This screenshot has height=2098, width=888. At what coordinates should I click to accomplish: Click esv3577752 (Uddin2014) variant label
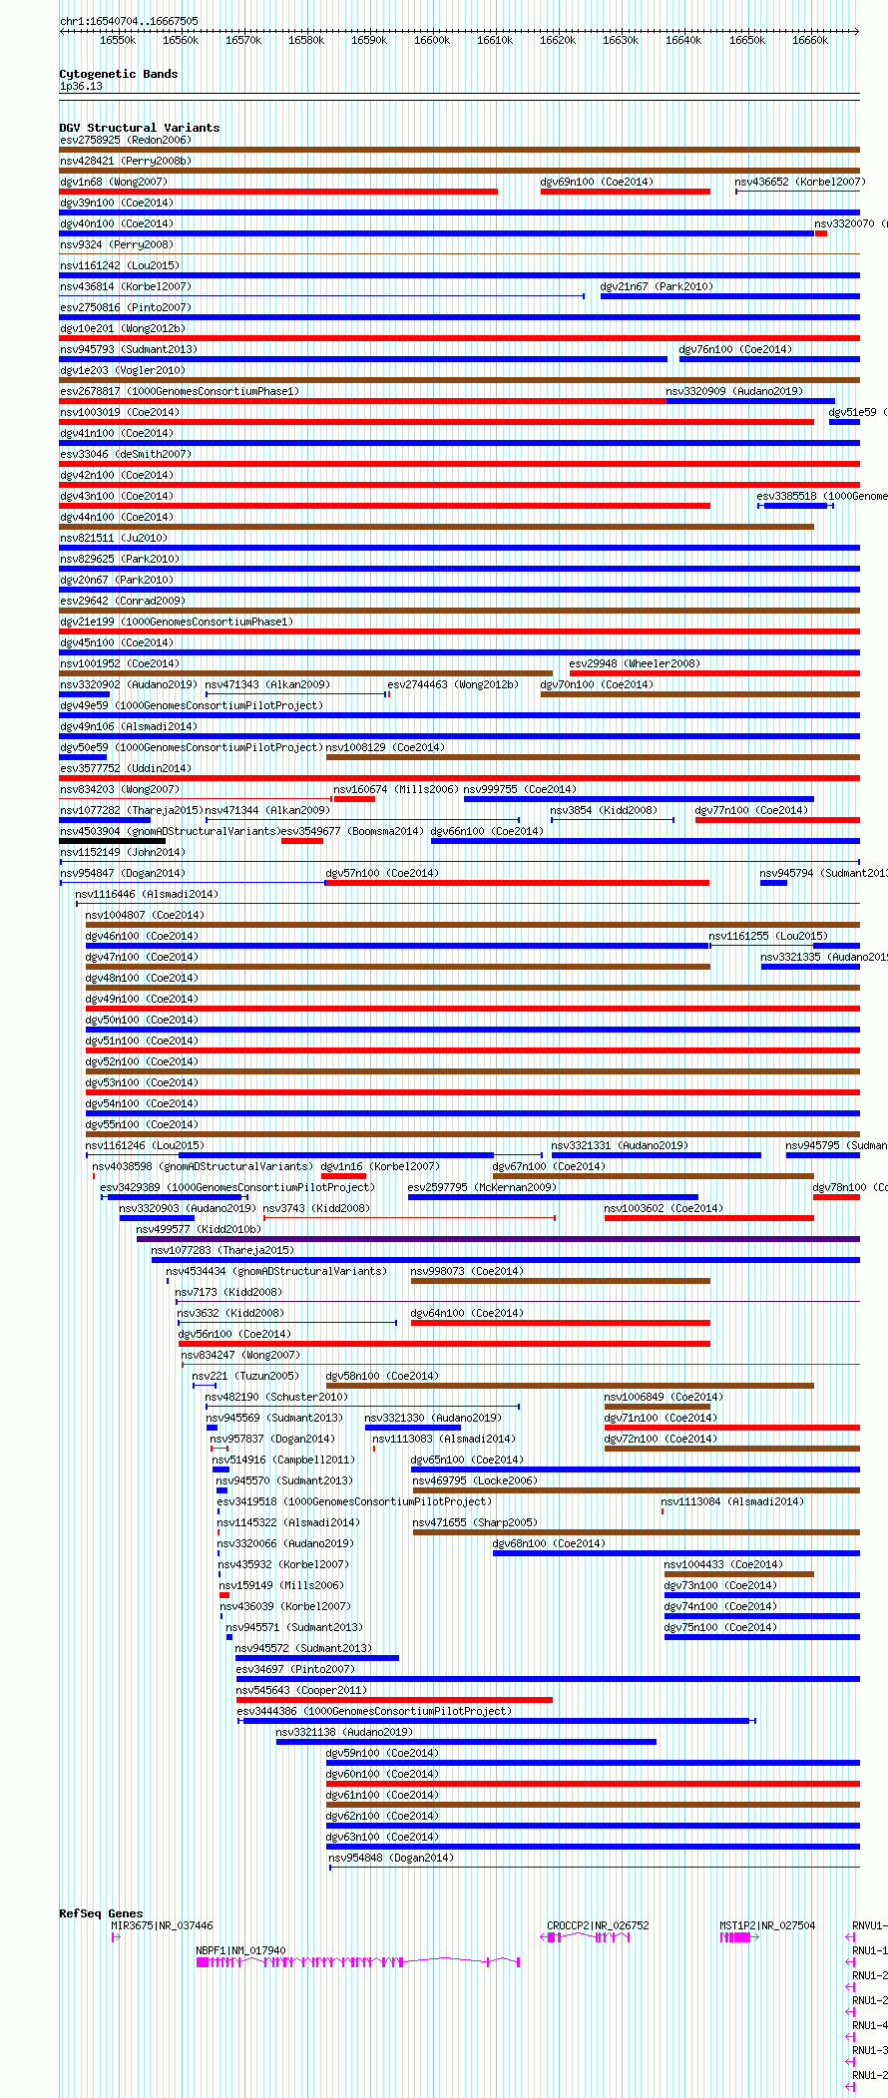pyautogui.click(x=125, y=768)
